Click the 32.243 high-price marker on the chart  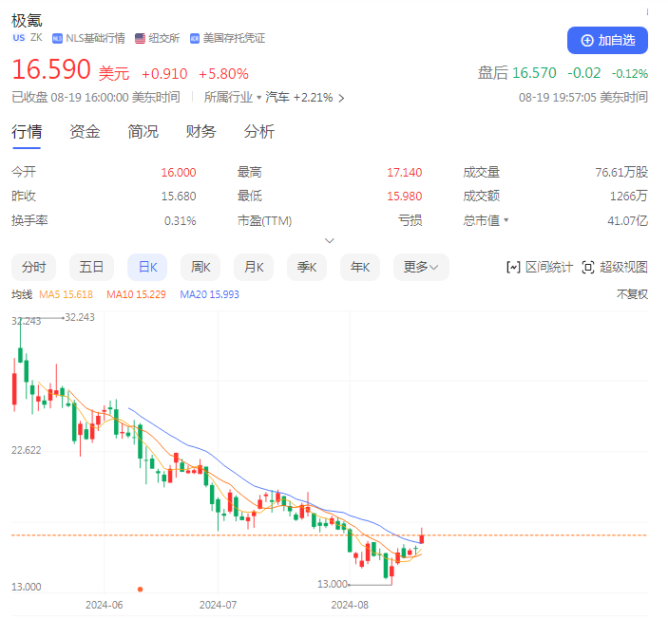[x=80, y=318]
